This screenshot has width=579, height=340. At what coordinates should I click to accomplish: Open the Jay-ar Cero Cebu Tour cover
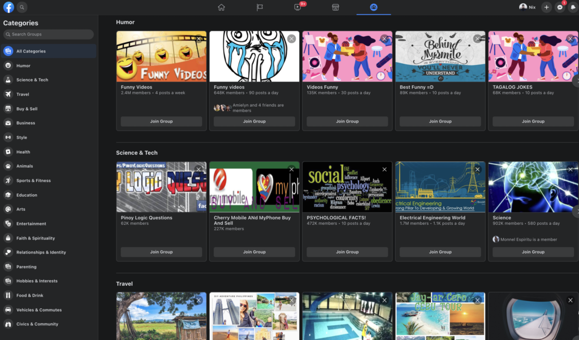(x=440, y=316)
